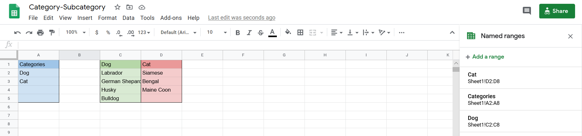Screen dimensions: 582x136
Task: Select the paint format tool
Action: (x=52, y=32)
